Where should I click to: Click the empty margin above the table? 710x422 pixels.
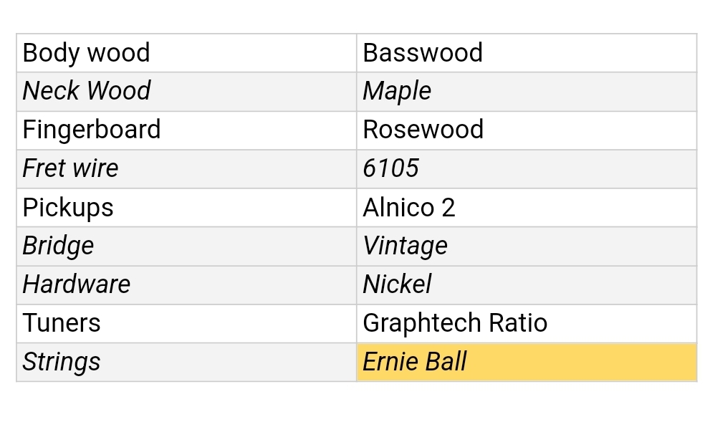click(x=355, y=16)
